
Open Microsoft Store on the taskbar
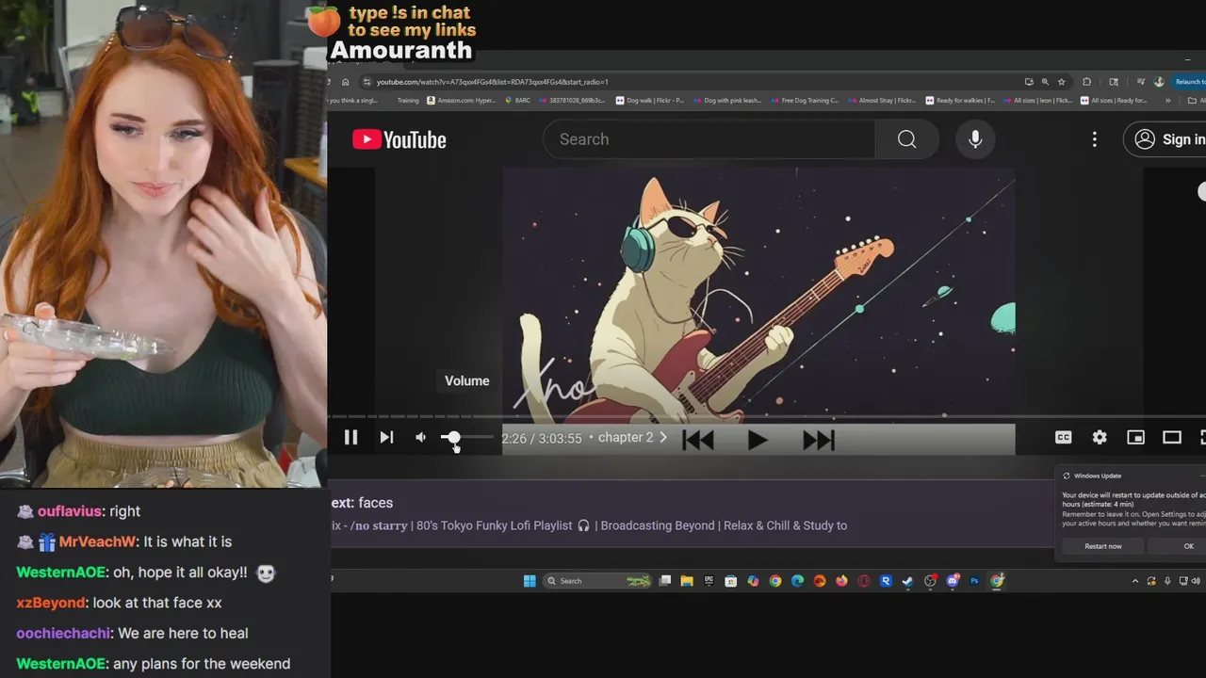coord(730,581)
